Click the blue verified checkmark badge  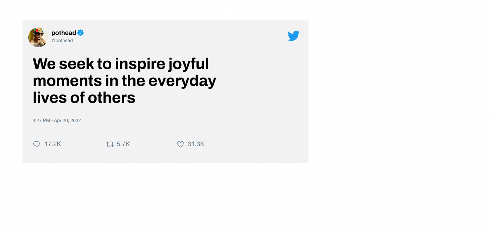point(81,33)
